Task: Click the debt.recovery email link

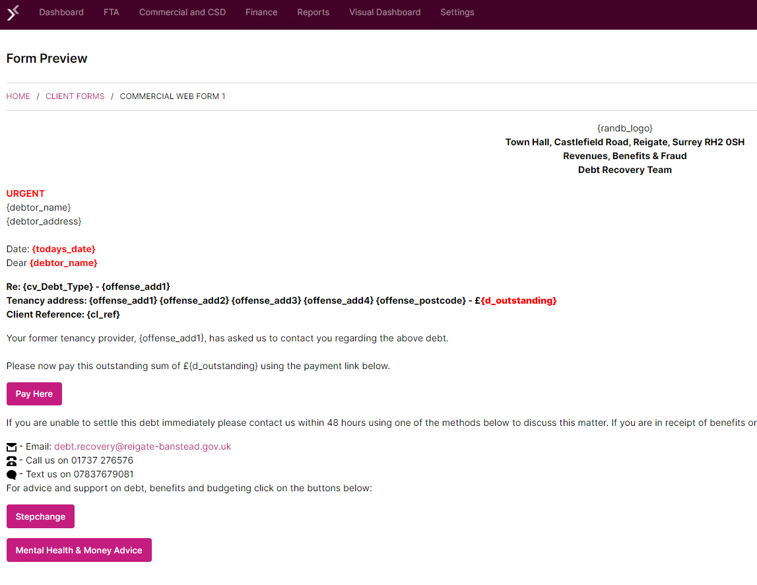Action: tap(142, 446)
